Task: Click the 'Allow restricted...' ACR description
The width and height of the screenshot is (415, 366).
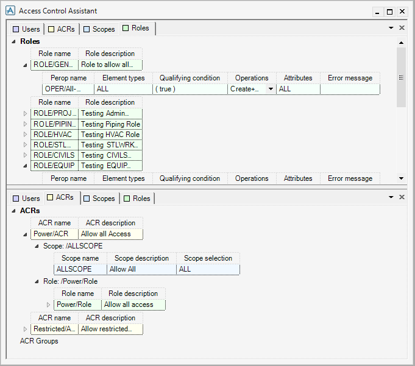Action: [x=111, y=329]
